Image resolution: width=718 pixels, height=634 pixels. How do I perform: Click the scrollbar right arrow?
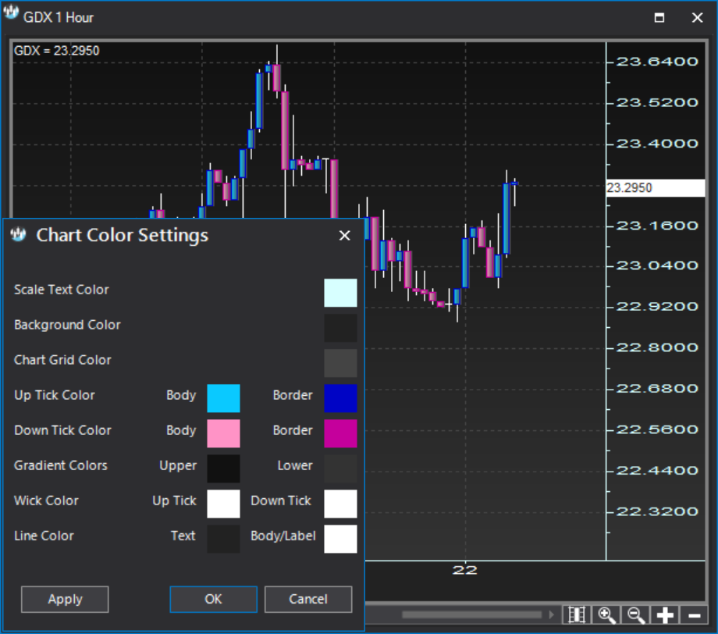click(x=551, y=614)
